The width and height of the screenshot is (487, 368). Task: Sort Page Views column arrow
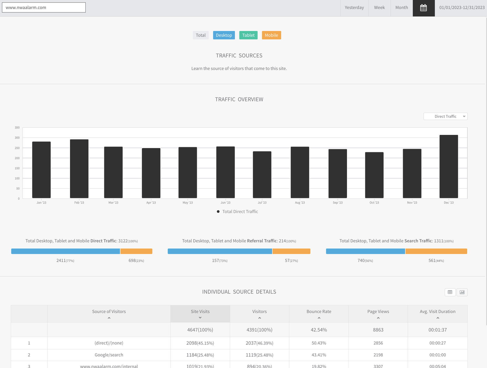tap(378, 318)
